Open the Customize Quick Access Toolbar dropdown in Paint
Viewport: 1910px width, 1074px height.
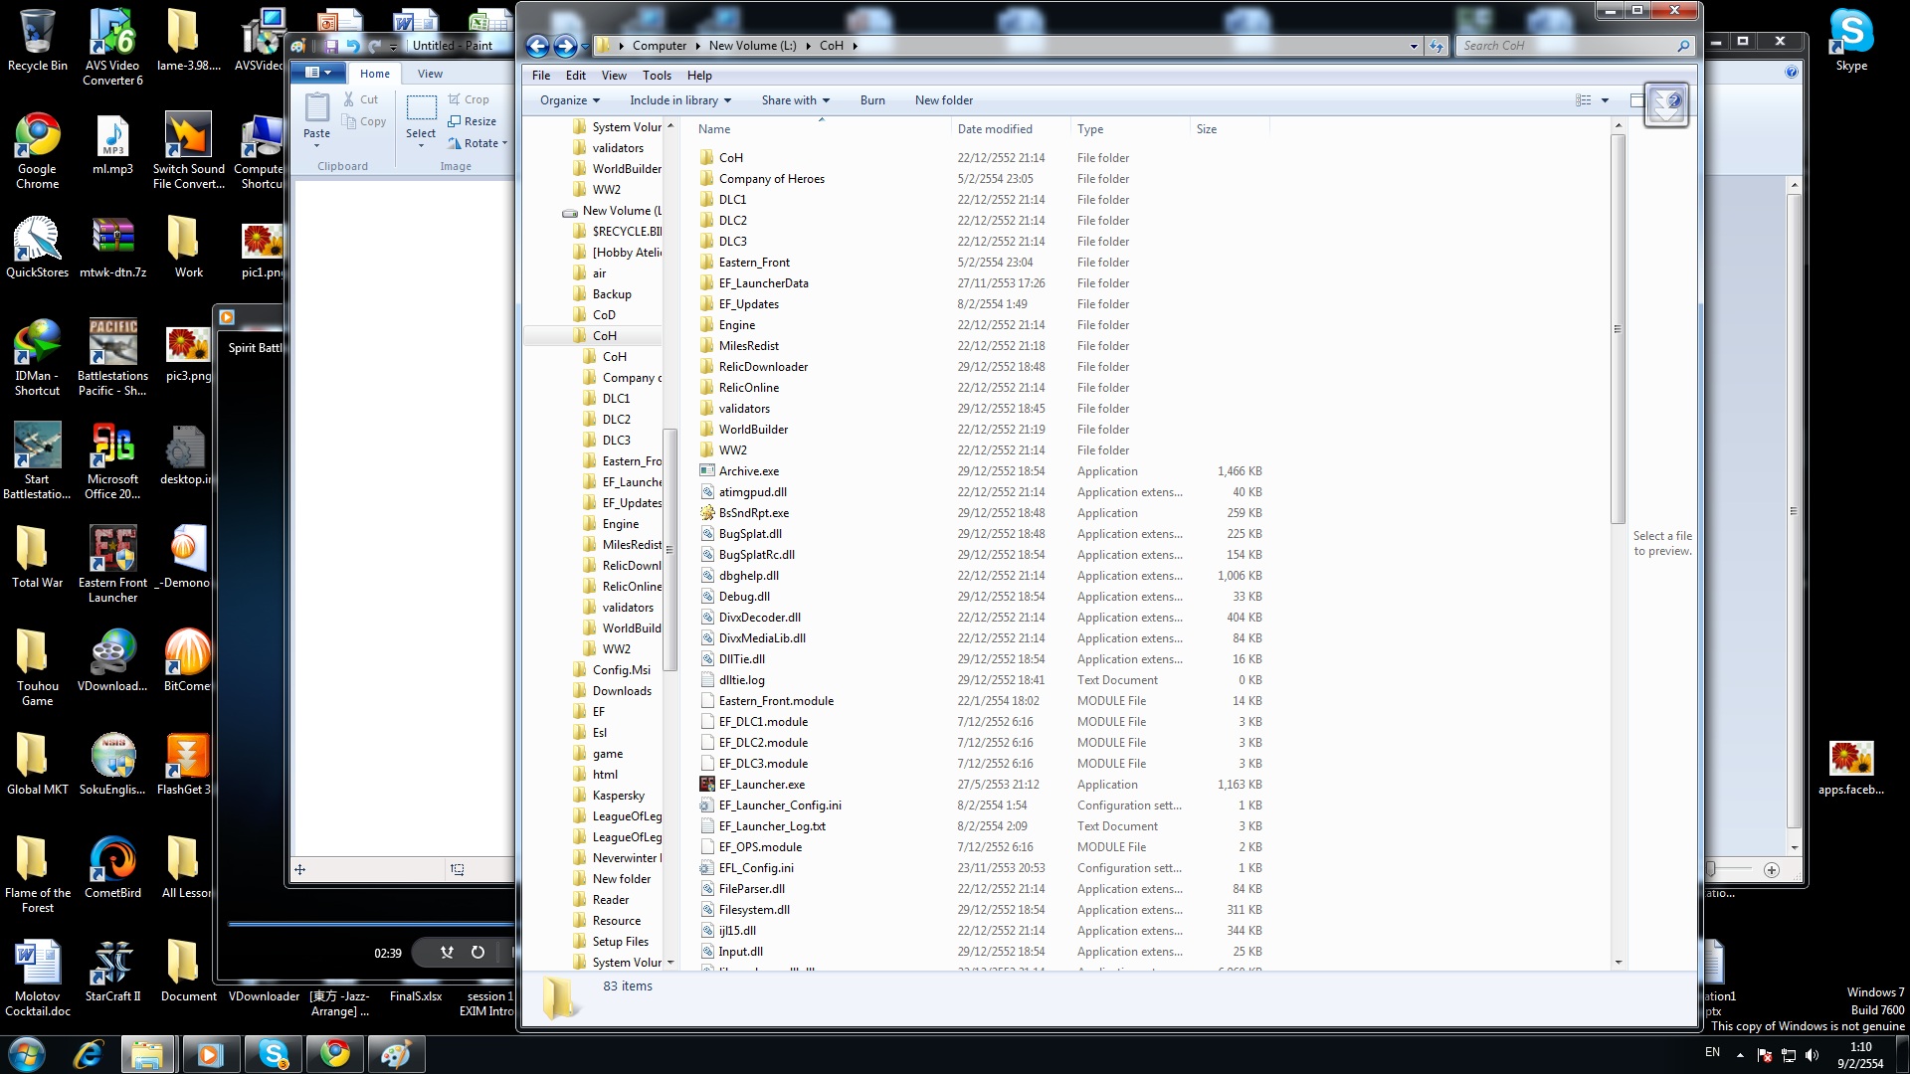[394, 47]
